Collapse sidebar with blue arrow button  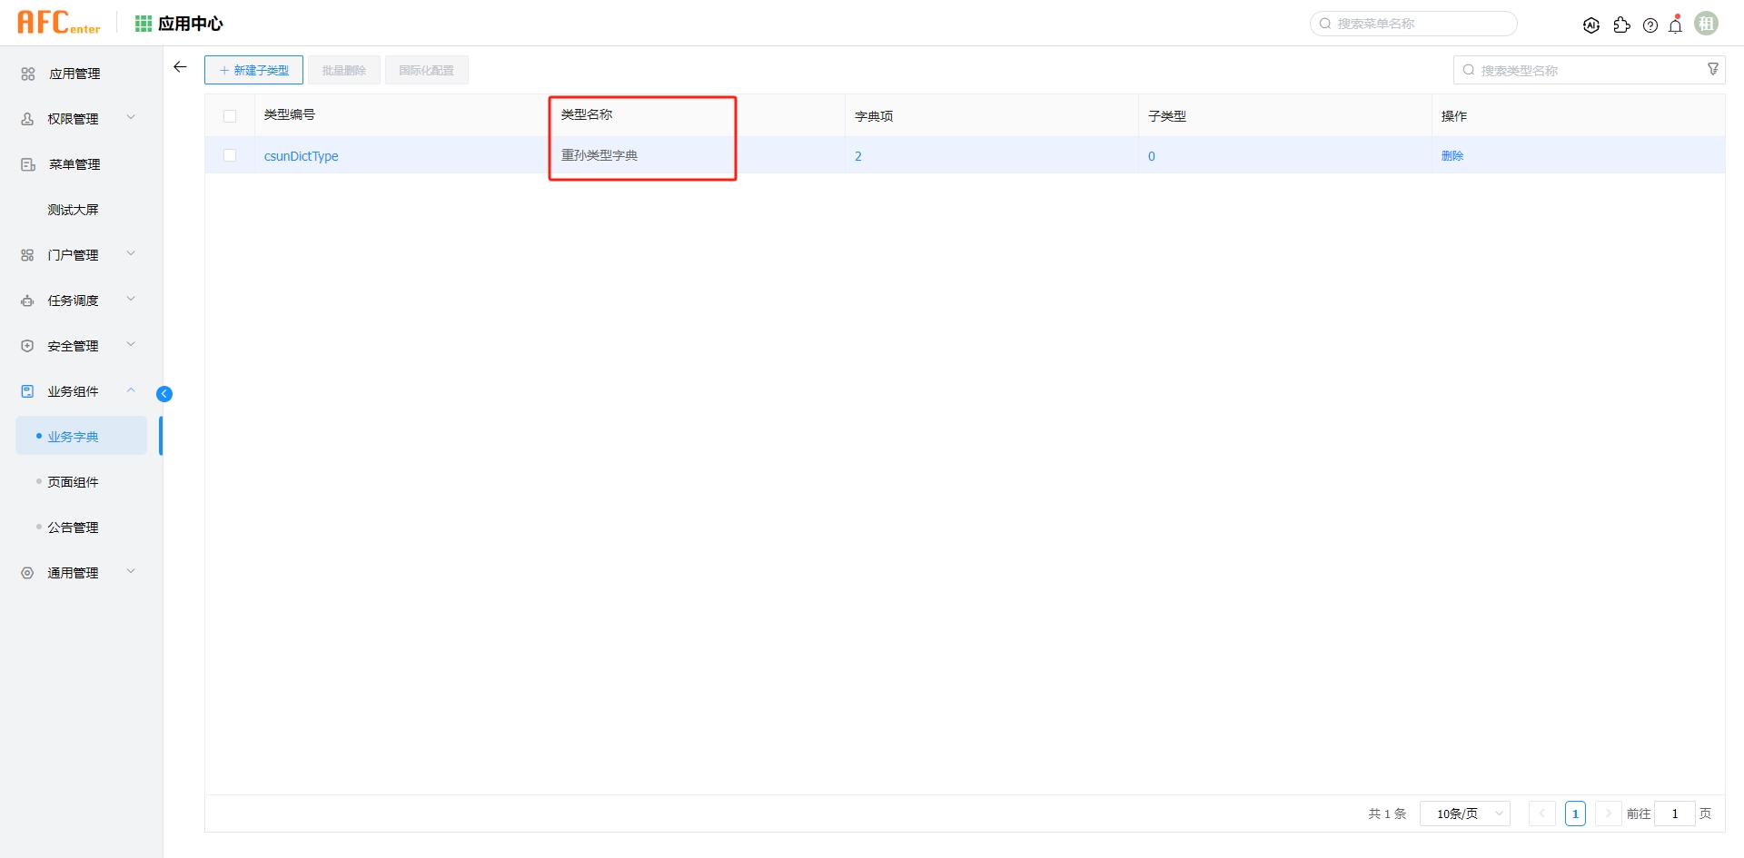[164, 394]
